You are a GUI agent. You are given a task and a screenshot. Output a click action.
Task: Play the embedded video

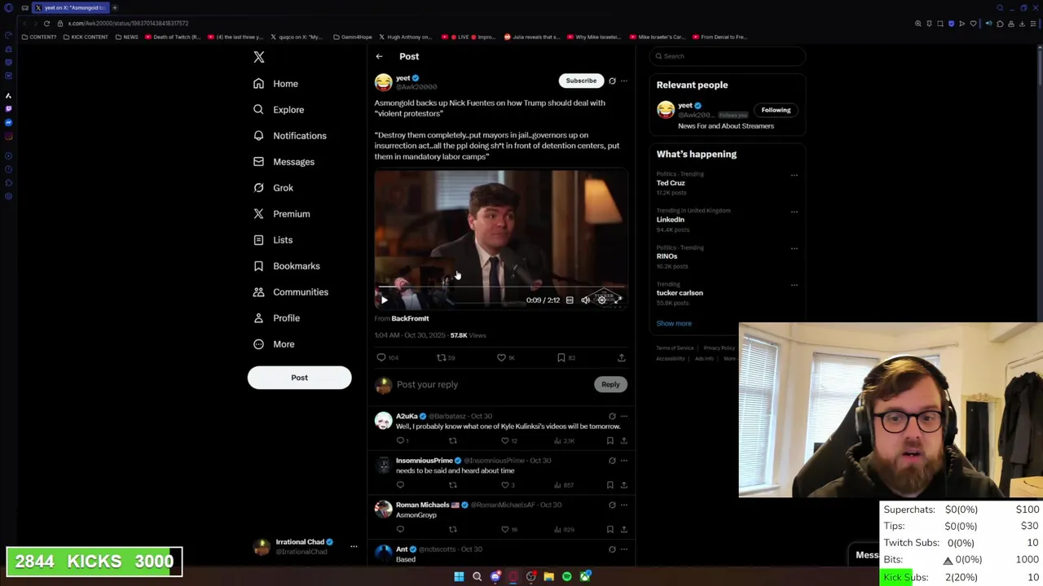point(384,300)
